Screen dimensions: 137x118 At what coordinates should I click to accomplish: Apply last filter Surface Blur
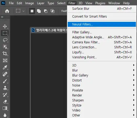pos(102,9)
